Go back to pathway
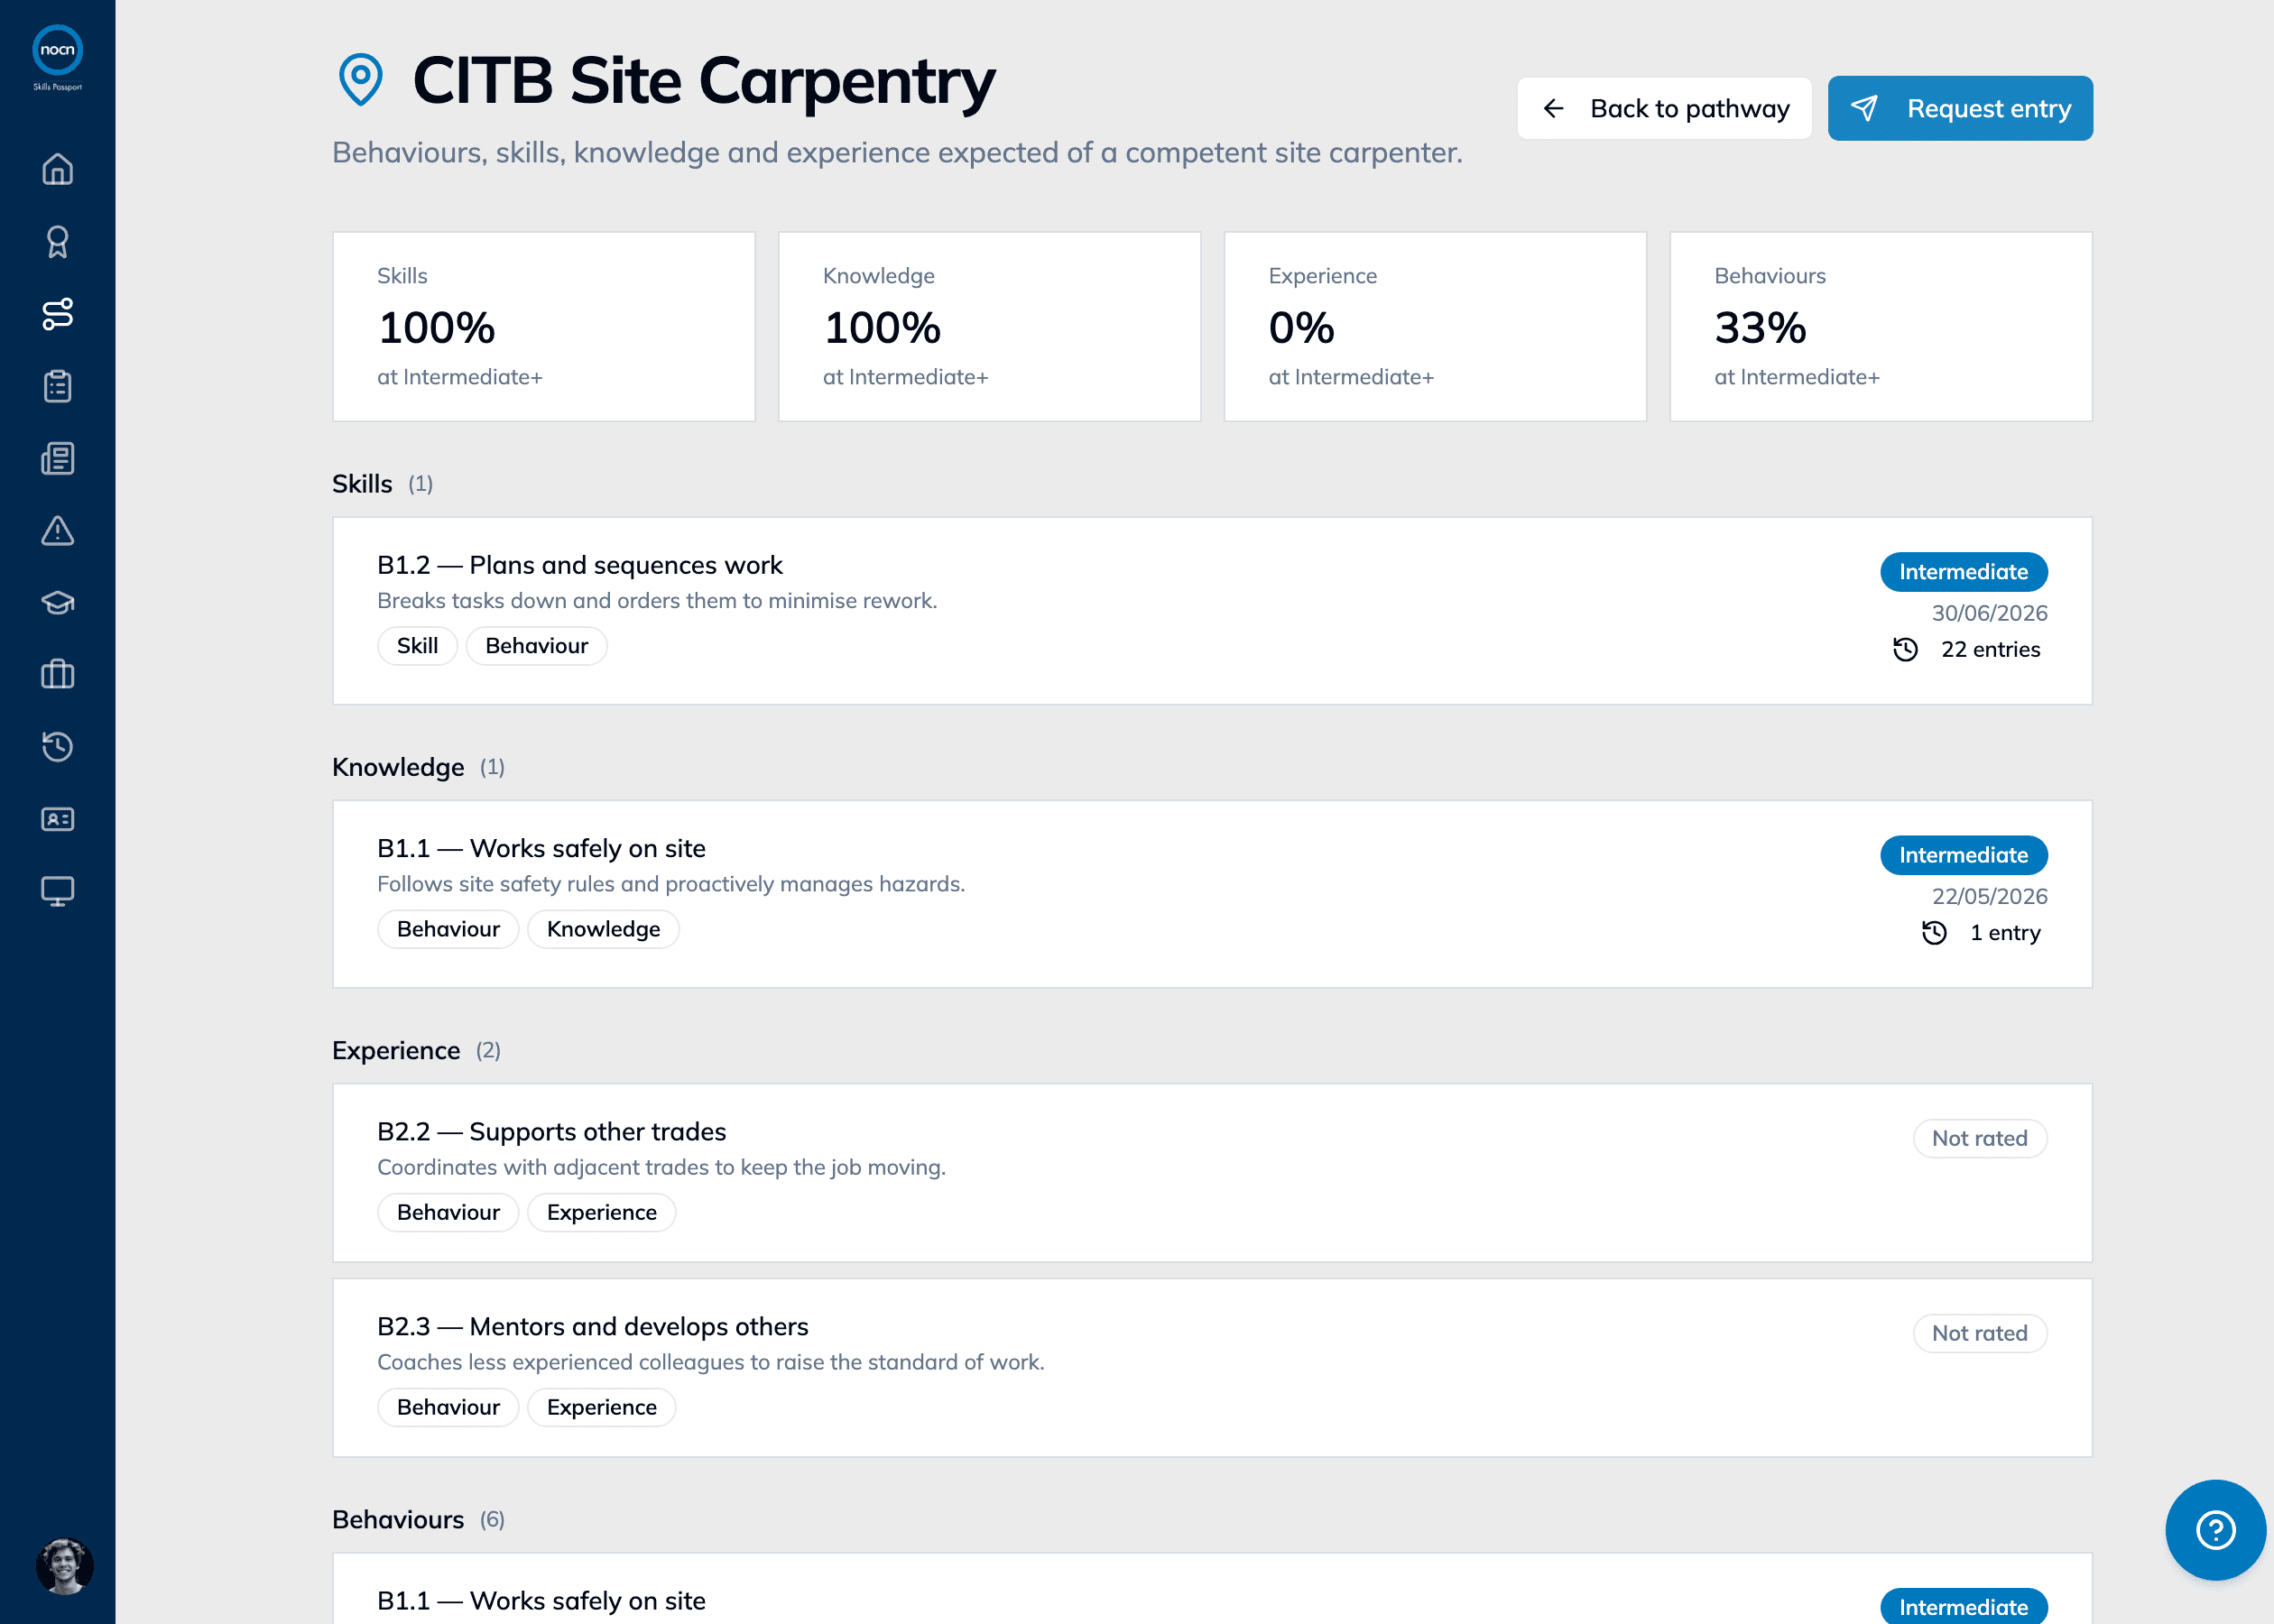Screen dimensions: 2274x1624 pyautogui.click(x=1664, y=108)
